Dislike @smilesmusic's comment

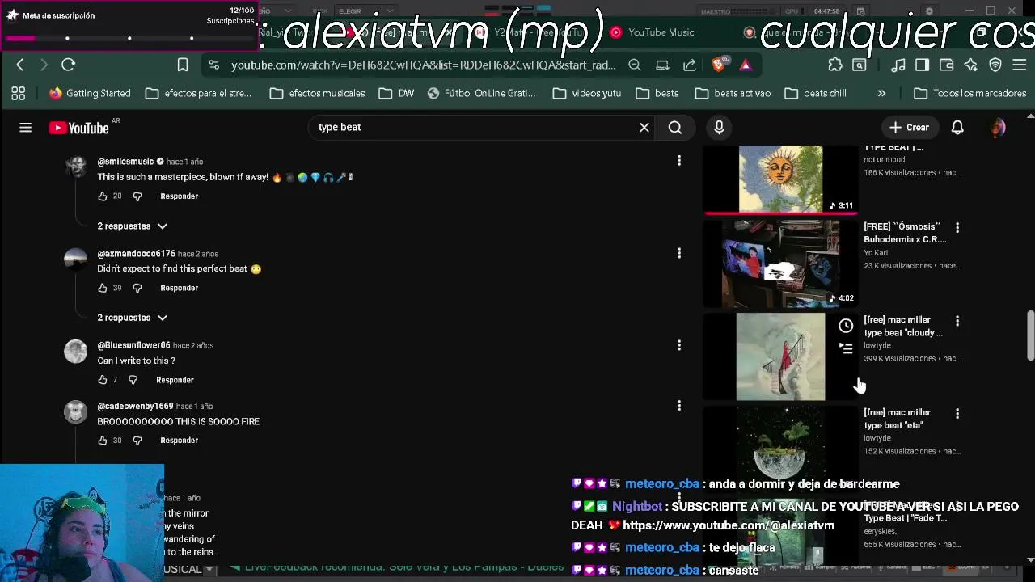click(x=137, y=196)
